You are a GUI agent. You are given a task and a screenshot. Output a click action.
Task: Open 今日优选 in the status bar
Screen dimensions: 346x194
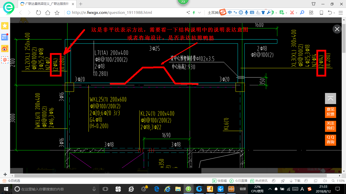tap(11, 181)
